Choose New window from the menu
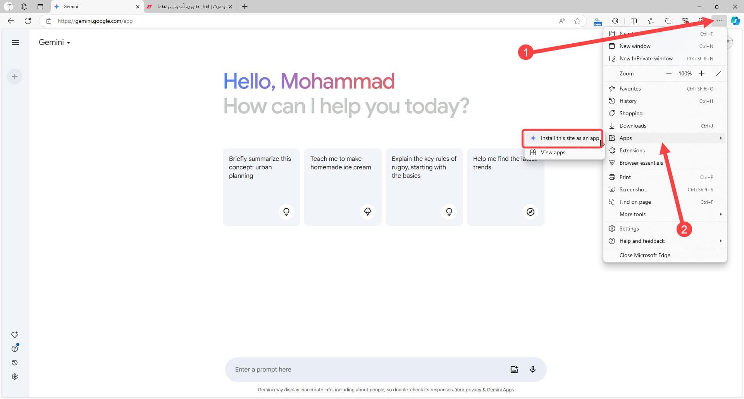This screenshot has height=399, width=744. (665, 46)
